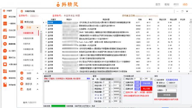Collapse the 抖音 section chevron
This screenshot has height=108, width=192.
(37, 28)
